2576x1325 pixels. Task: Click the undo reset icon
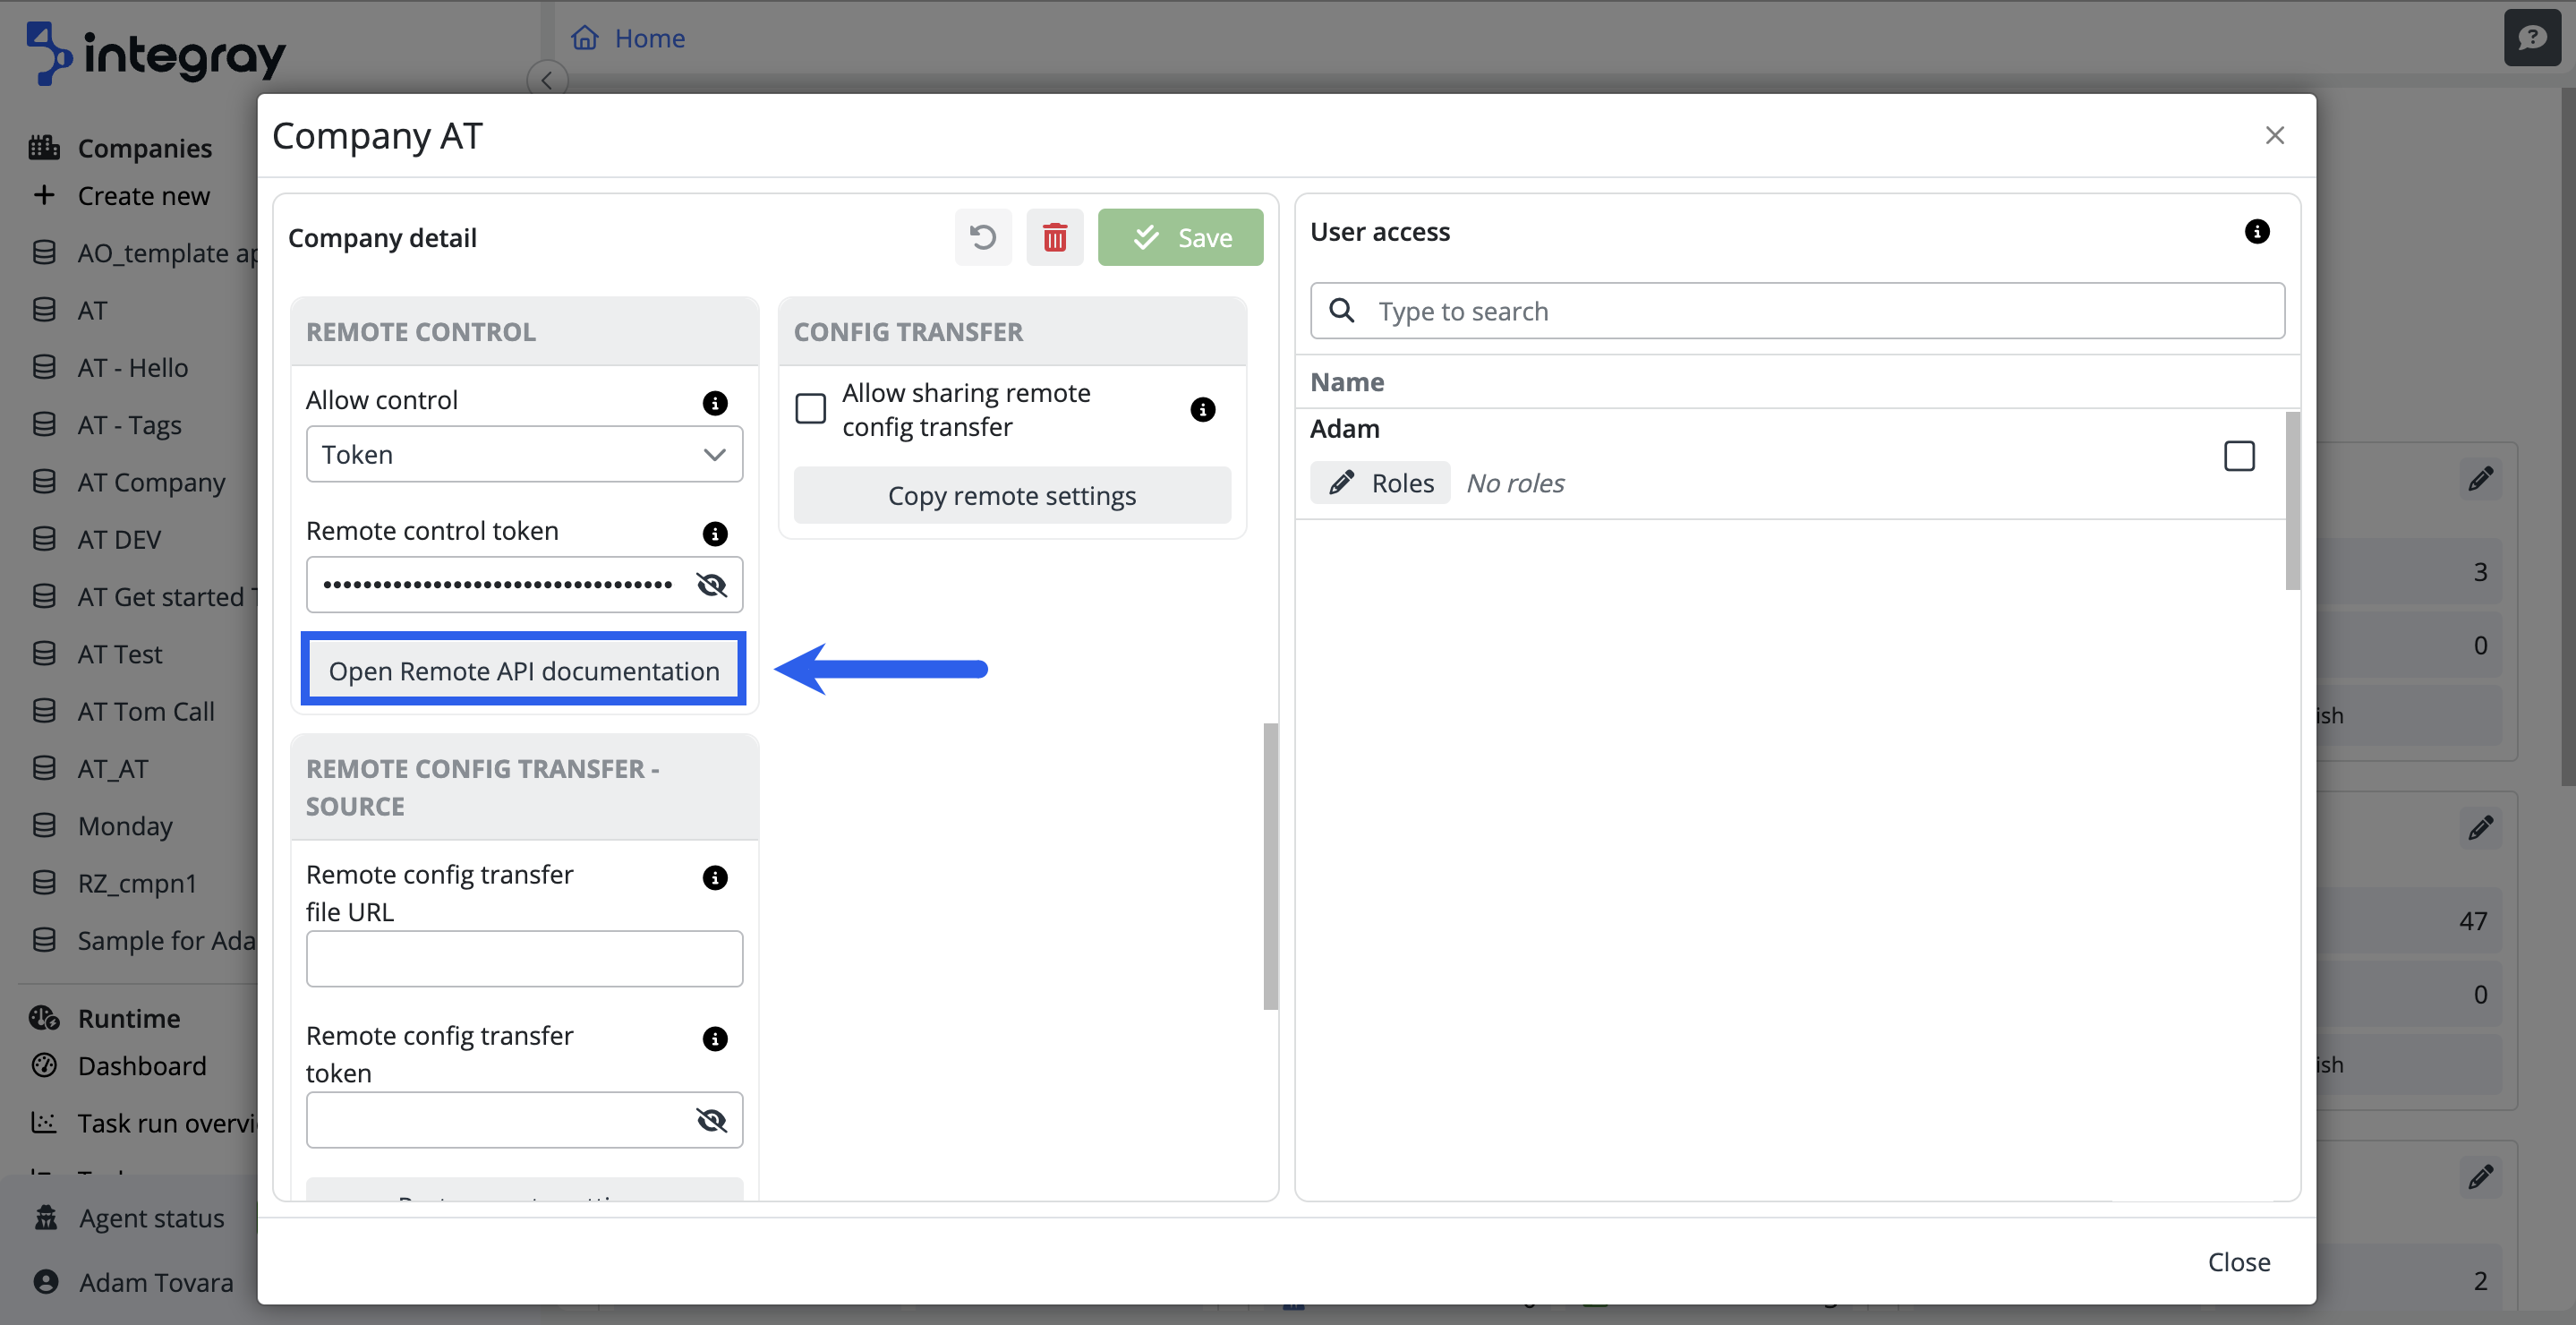(x=982, y=237)
